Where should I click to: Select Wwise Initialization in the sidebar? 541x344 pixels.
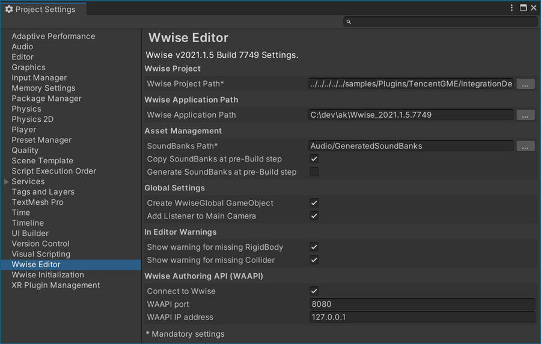tap(47, 275)
